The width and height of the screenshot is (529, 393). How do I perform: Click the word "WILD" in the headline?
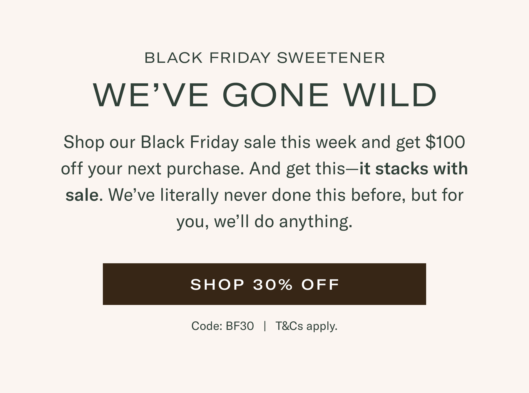coord(390,95)
